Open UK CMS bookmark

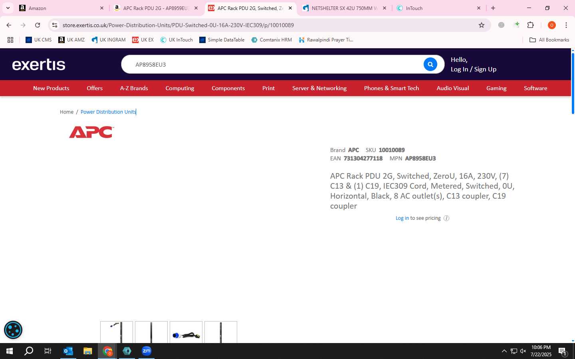[x=39, y=40]
